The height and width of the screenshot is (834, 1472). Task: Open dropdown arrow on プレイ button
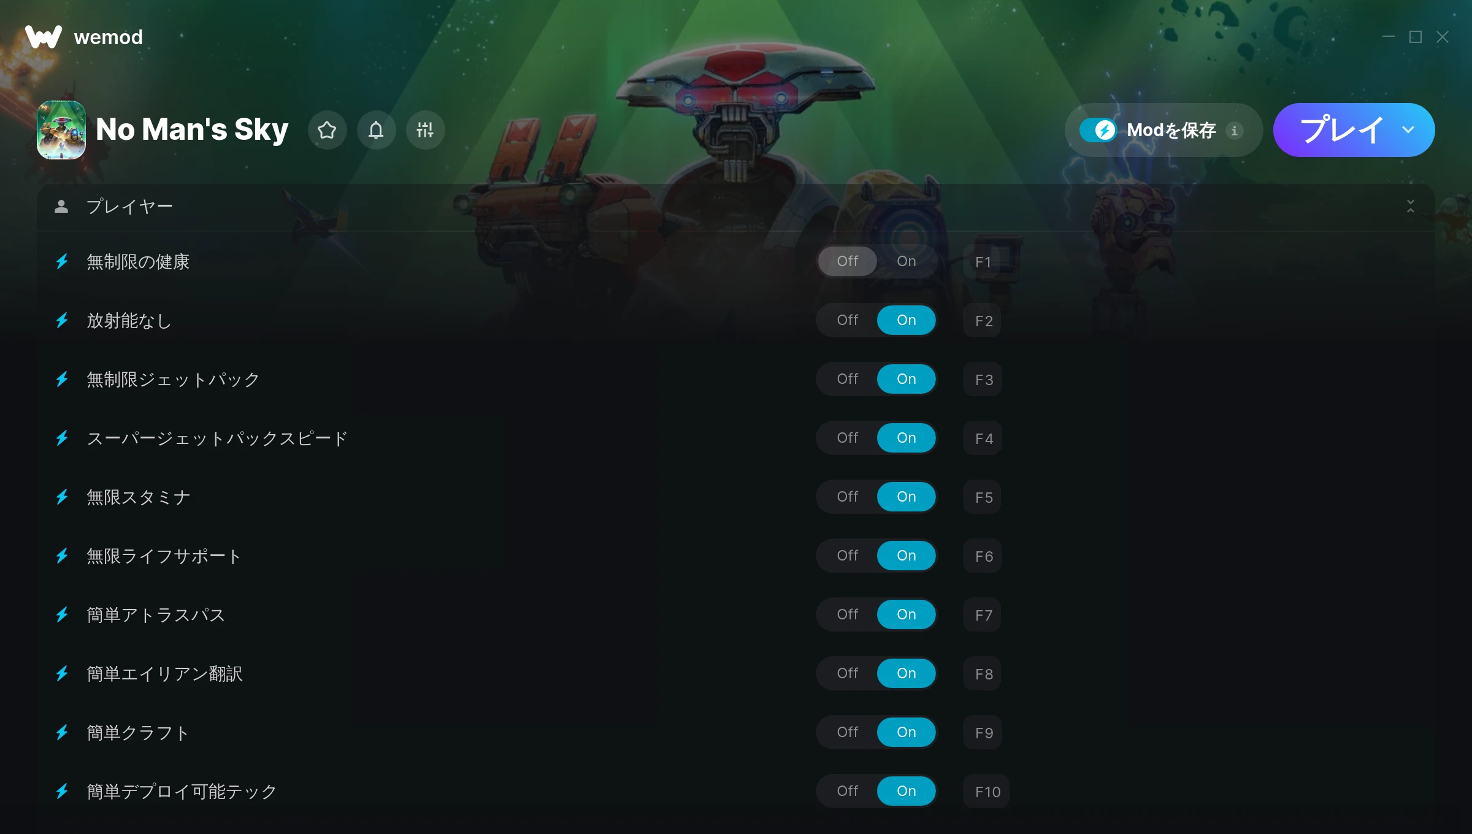(1408, 130)
